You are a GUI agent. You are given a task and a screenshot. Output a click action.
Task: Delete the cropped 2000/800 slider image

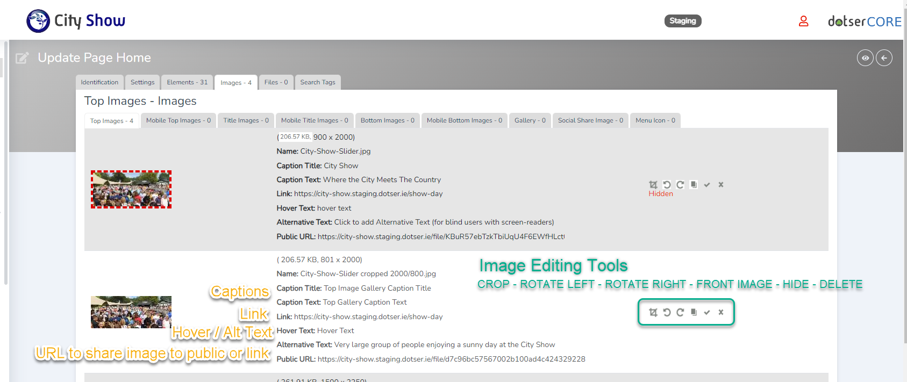coord(721,312)
